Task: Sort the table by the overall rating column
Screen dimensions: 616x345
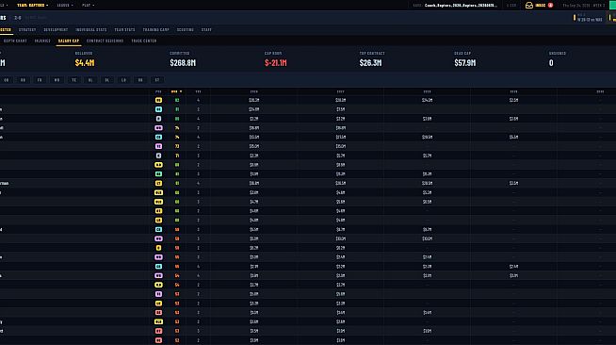Action: click(176, 91)
